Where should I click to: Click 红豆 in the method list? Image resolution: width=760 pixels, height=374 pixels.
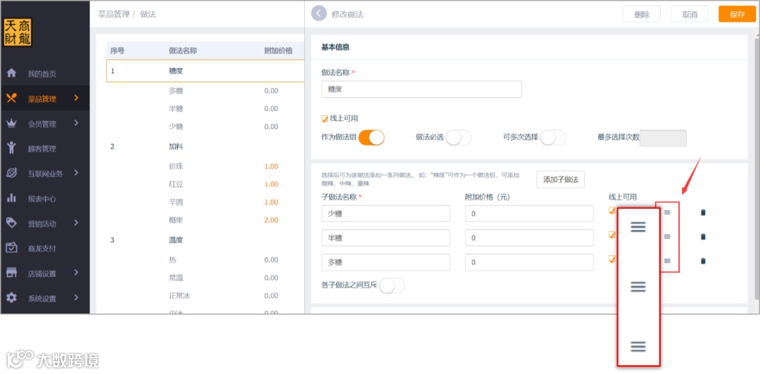[176, 184]
